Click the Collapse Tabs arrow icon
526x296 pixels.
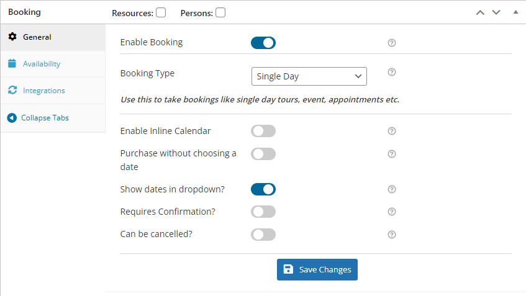(12, 118)
